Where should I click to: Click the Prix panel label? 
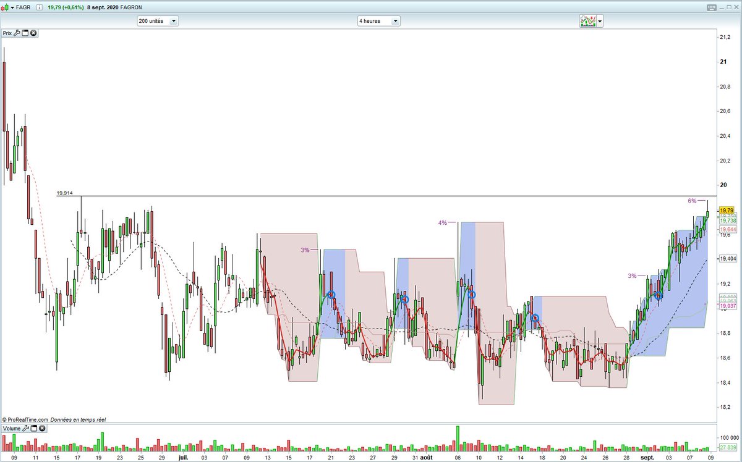pyautogui.click(x=7, y=33)
